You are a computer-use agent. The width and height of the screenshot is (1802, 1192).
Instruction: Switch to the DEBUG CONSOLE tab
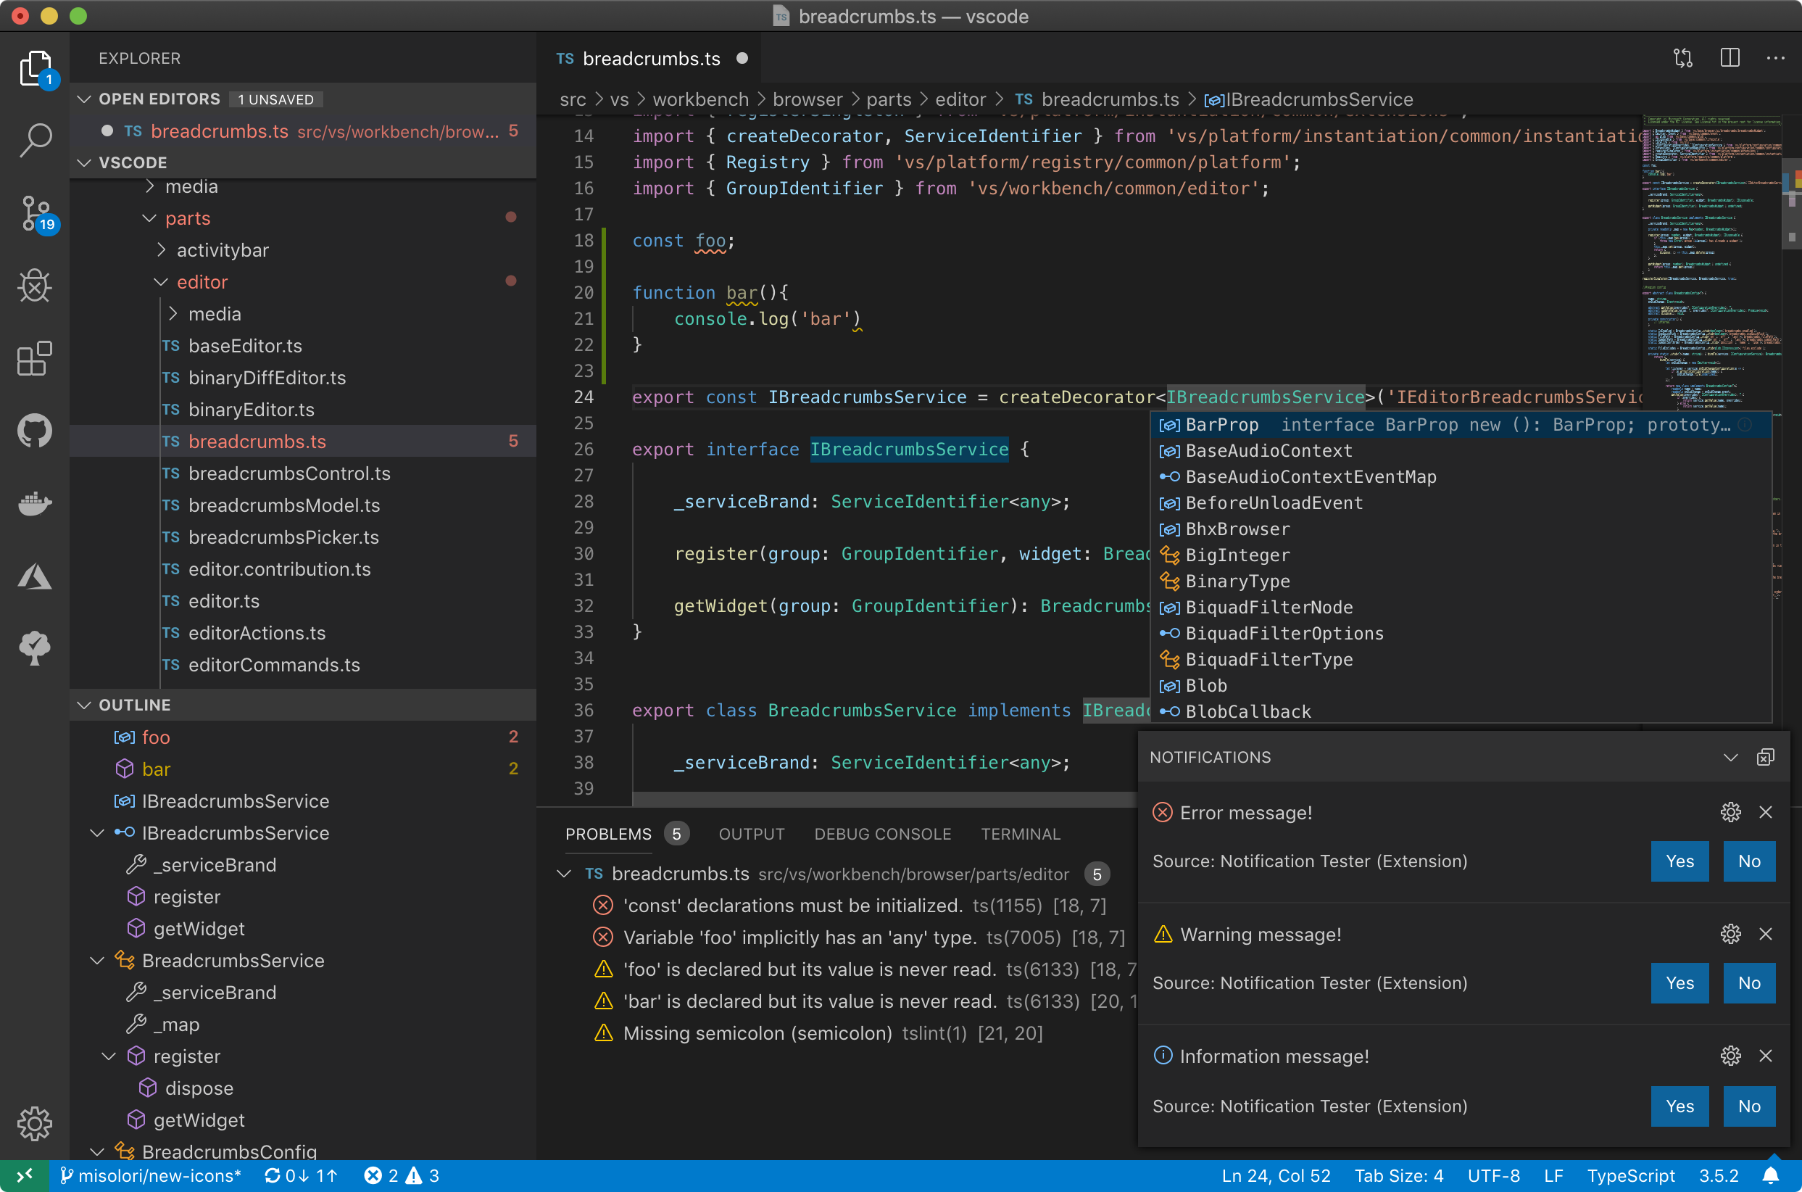(882, 834)
